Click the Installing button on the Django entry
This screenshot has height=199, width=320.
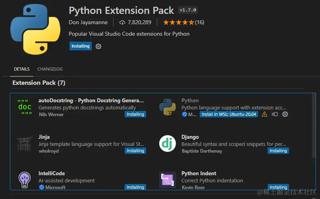point(278,151)
